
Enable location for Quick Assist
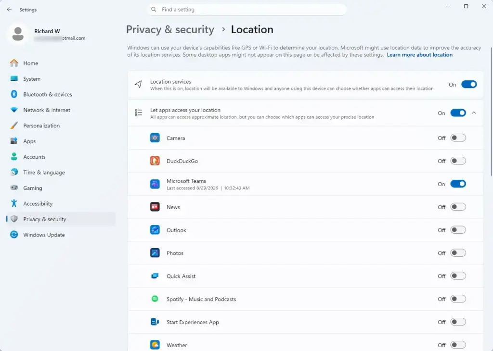(x=458, y=276)
